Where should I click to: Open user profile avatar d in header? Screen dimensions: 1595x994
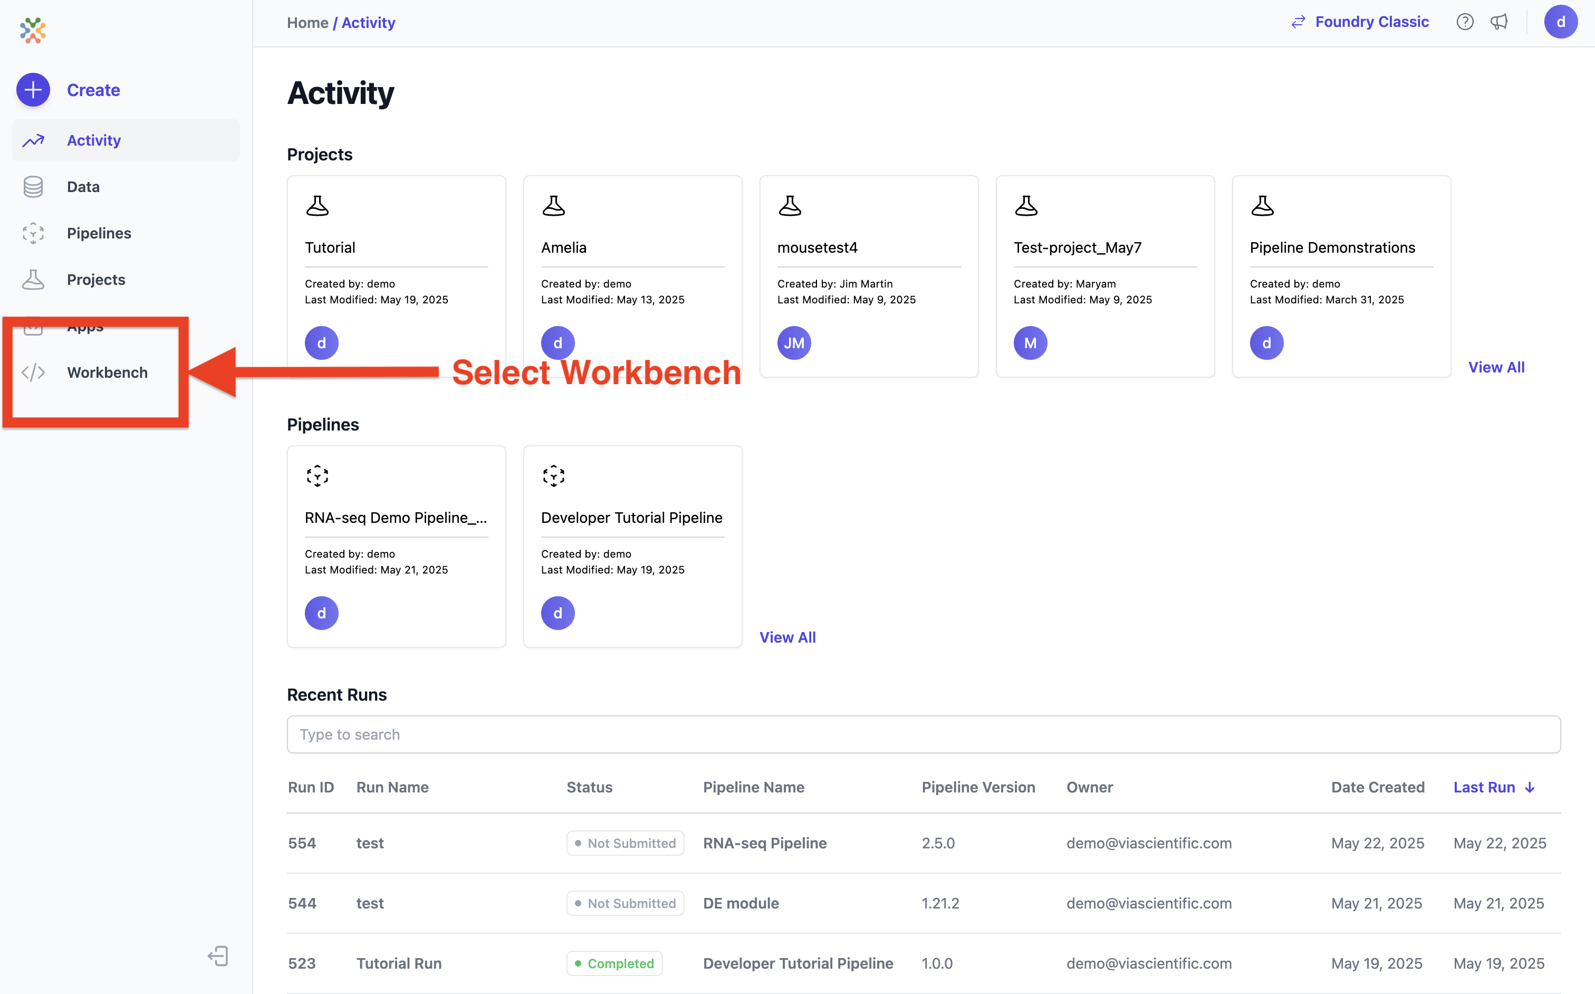point(1561,22)
